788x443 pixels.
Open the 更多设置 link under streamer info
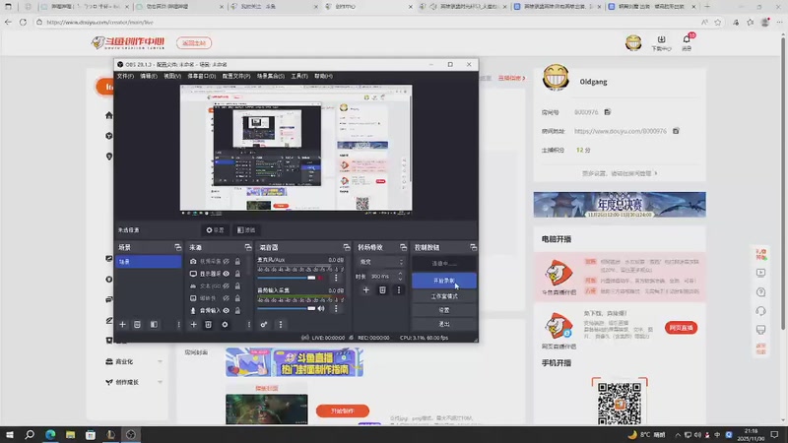point(620,173)
